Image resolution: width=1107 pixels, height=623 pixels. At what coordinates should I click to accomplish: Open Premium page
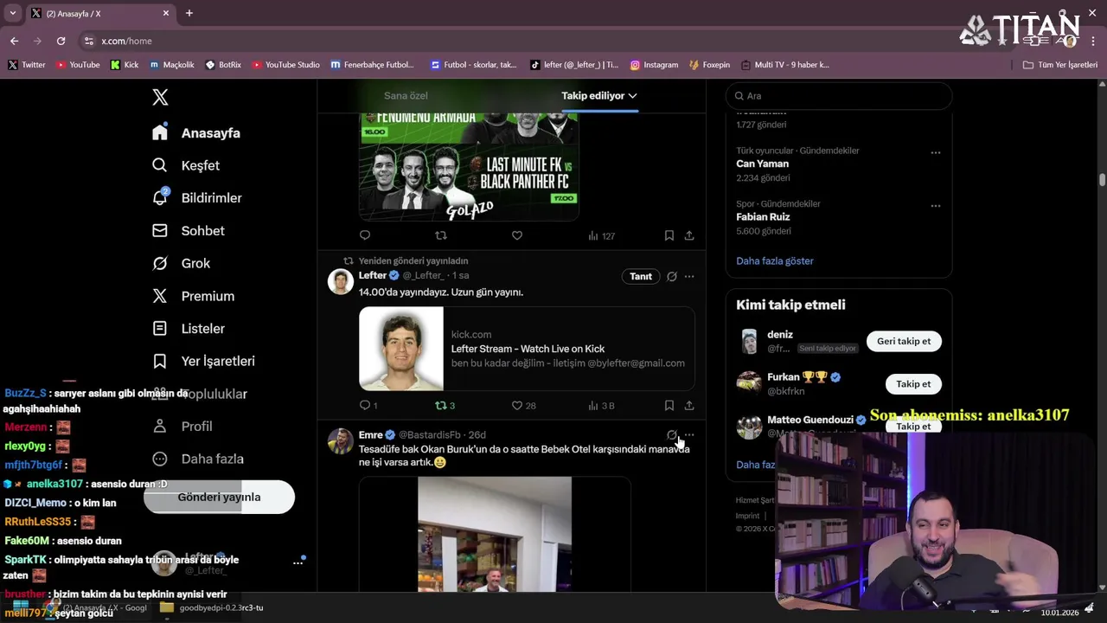pyautogui.click(x=194, y=296)
